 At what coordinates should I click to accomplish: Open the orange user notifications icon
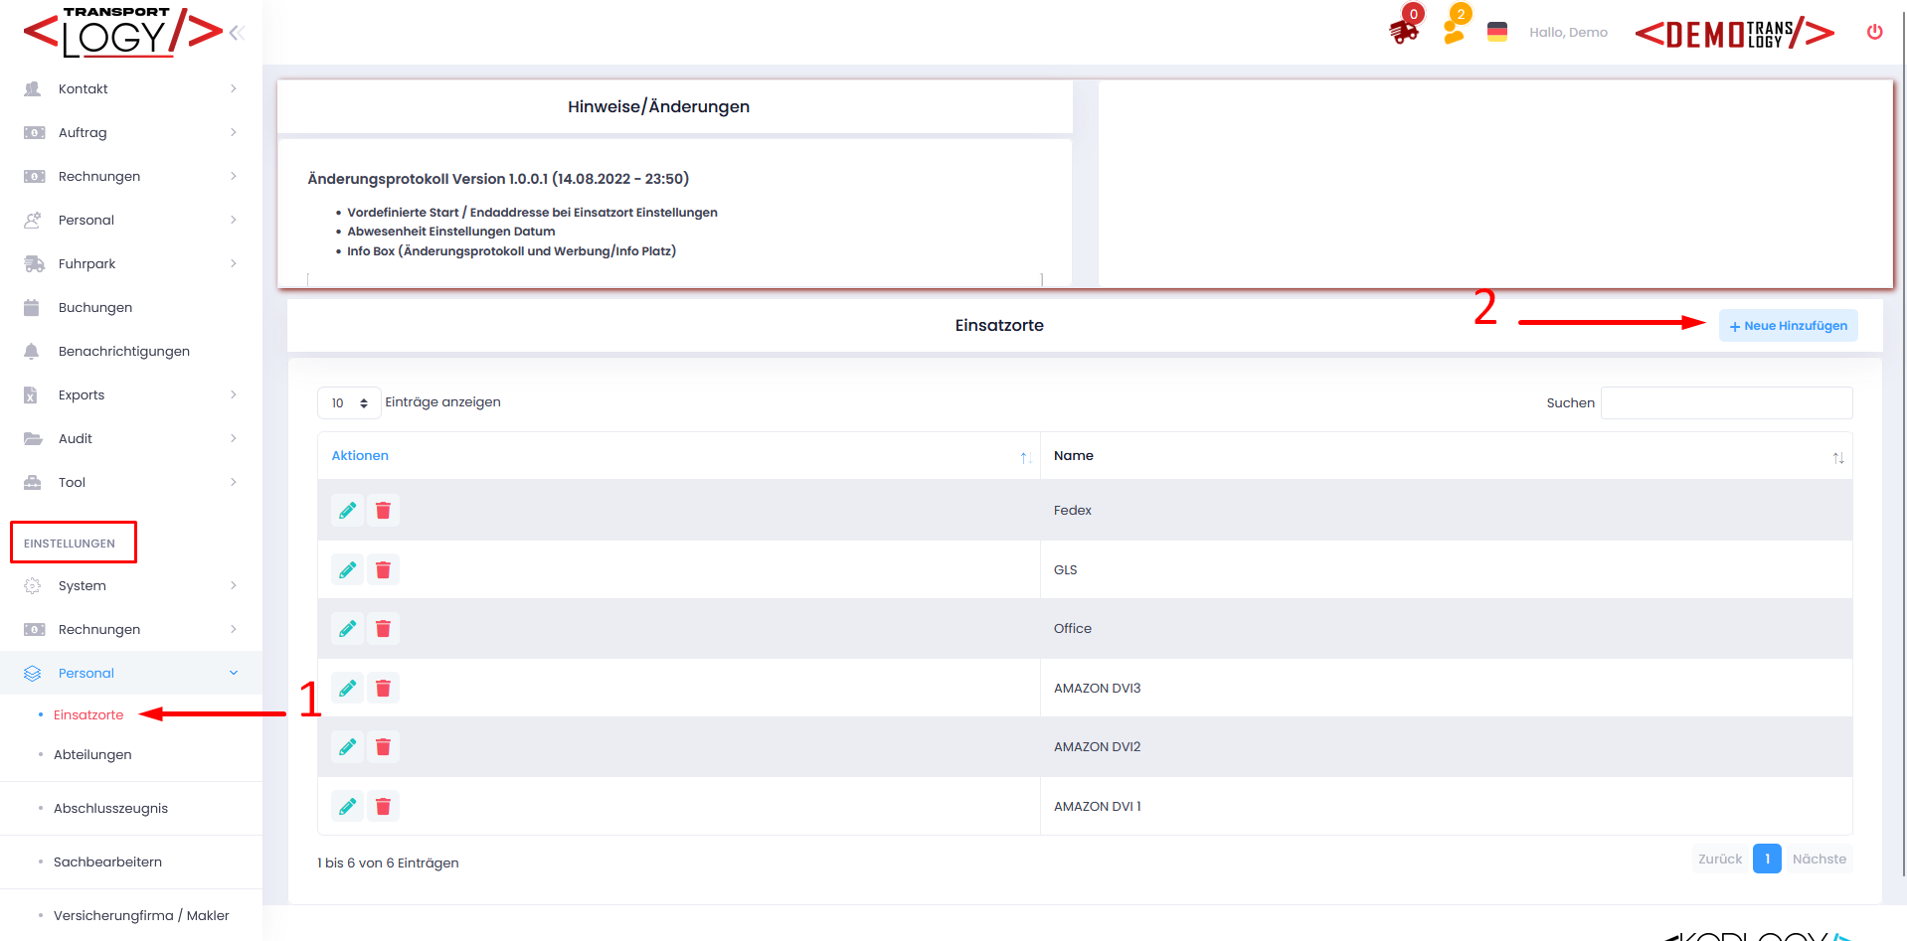(1455, 30)
